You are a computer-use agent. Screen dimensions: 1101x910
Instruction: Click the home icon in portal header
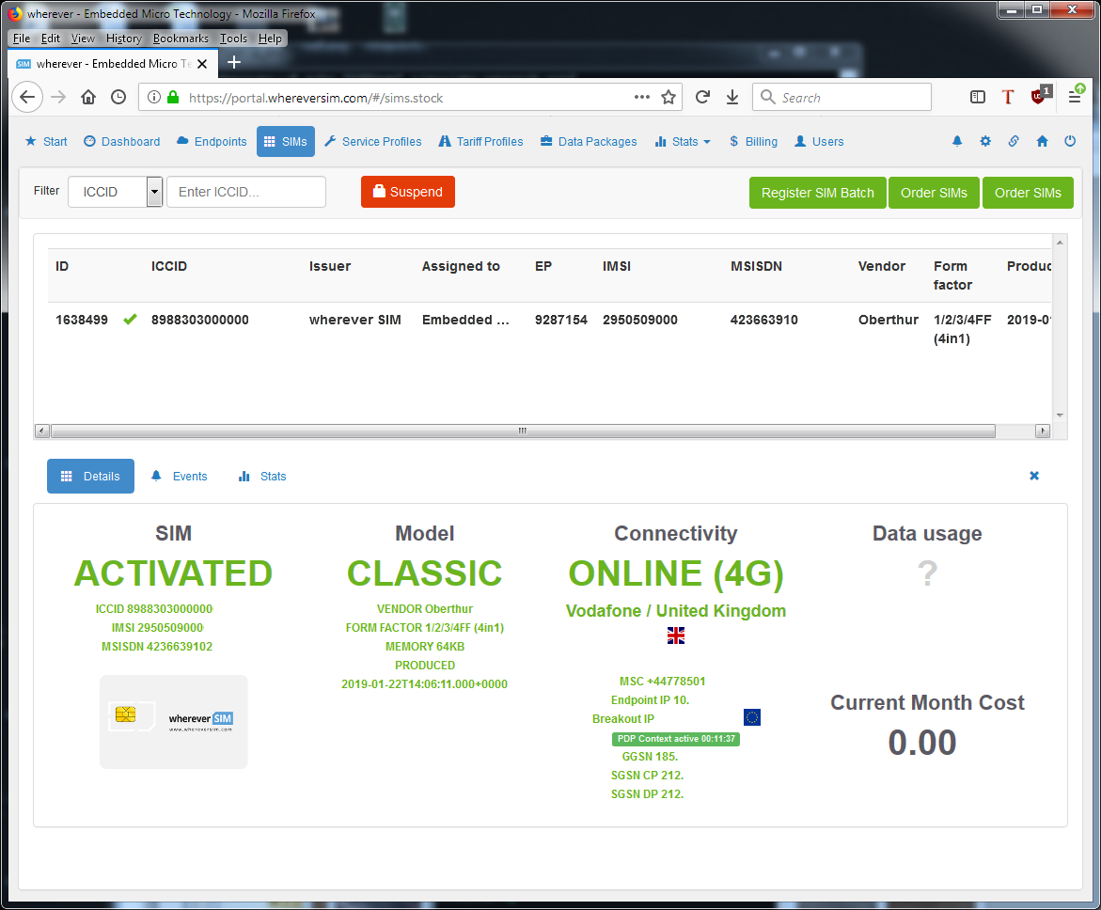1042,141
